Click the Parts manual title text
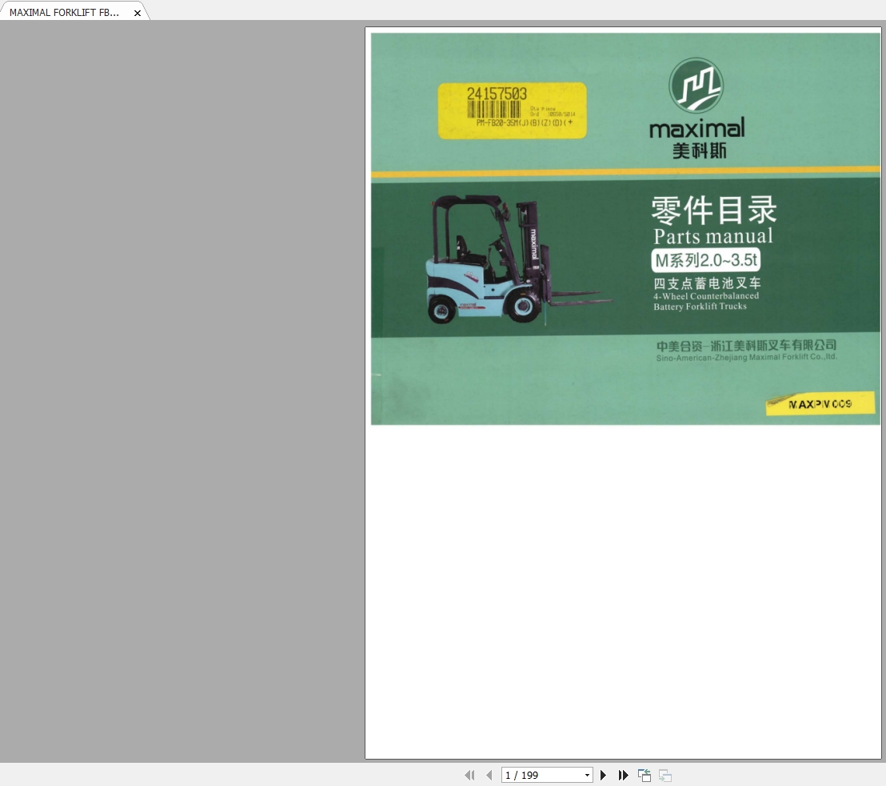 click(712, 236)
